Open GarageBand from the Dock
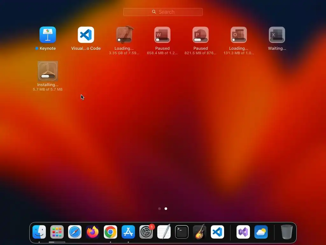 [x=200, y=232]
